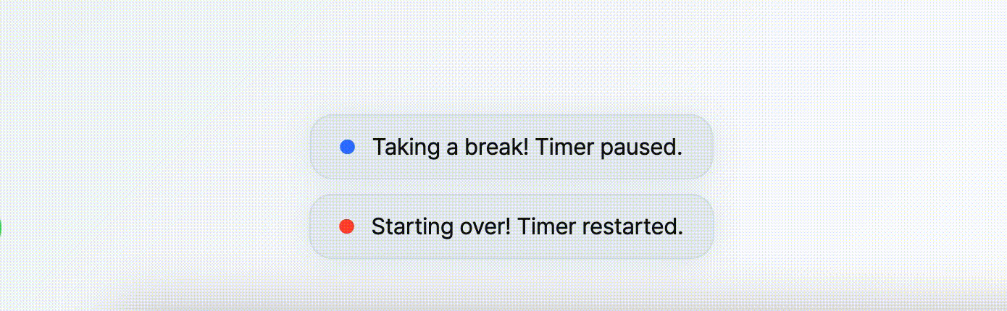Open the upper toast notification card
Screen dimensions: 1007x311
click(511, 147)
